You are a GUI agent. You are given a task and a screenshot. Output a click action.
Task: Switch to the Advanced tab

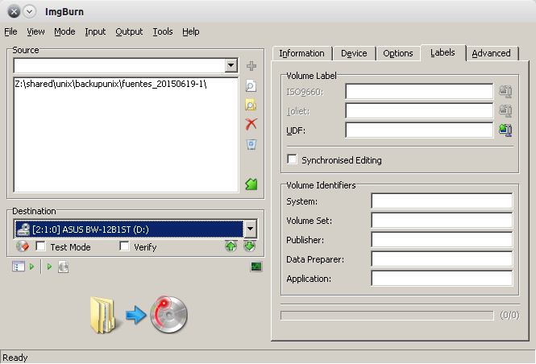pyautogui.click(x=491, y=53)
